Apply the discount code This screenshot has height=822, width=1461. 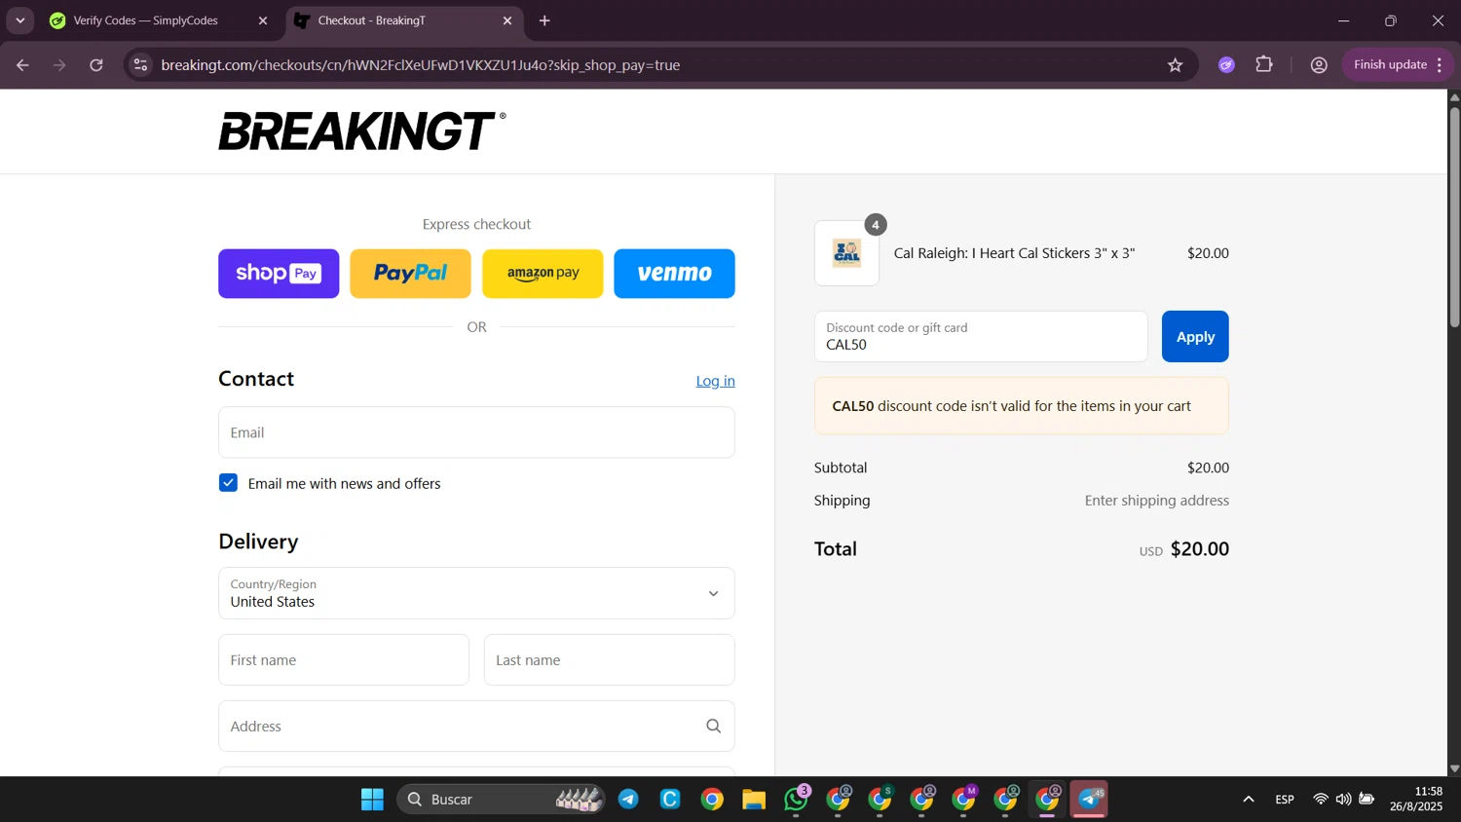1195,336
